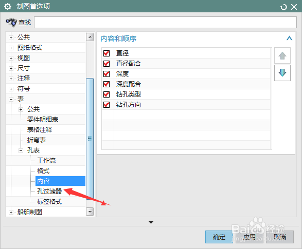
Task: Click the bottom black expand triangle
Action: pos(151,222)
